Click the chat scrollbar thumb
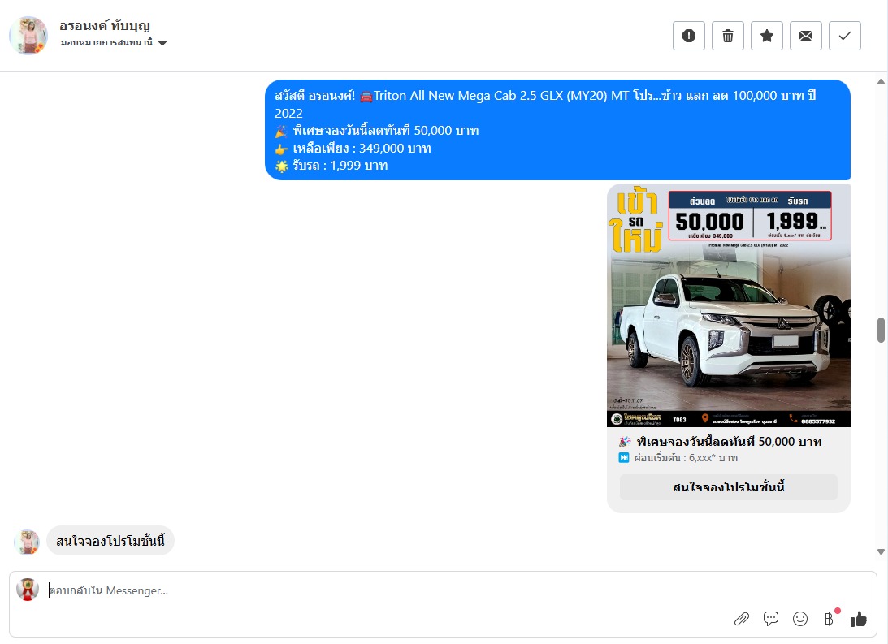Viewport: 888px width, 644px height. coord(881,330)
